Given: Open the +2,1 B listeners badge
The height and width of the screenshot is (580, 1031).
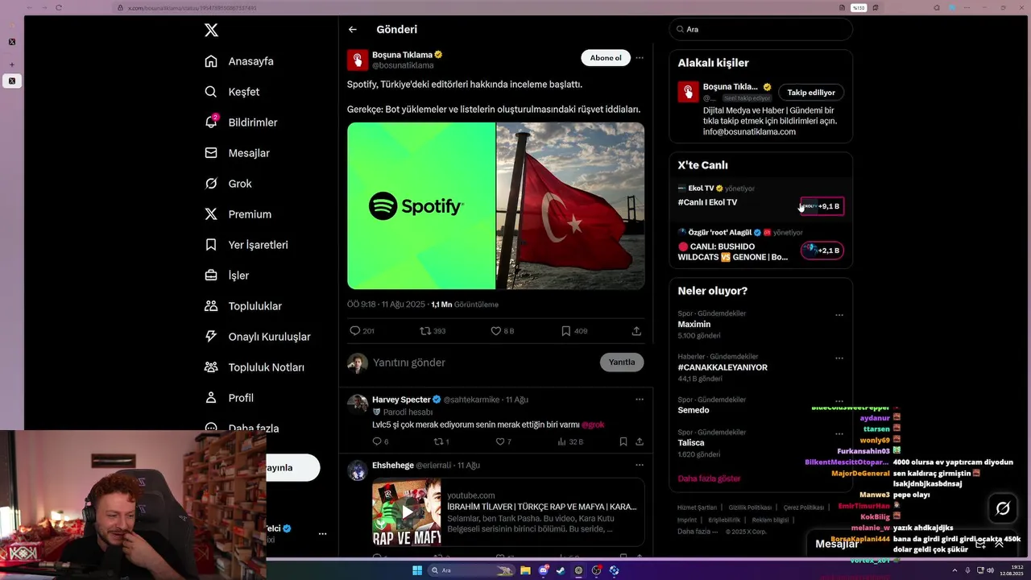Looking at the screenshot, I should coord(822,251).
